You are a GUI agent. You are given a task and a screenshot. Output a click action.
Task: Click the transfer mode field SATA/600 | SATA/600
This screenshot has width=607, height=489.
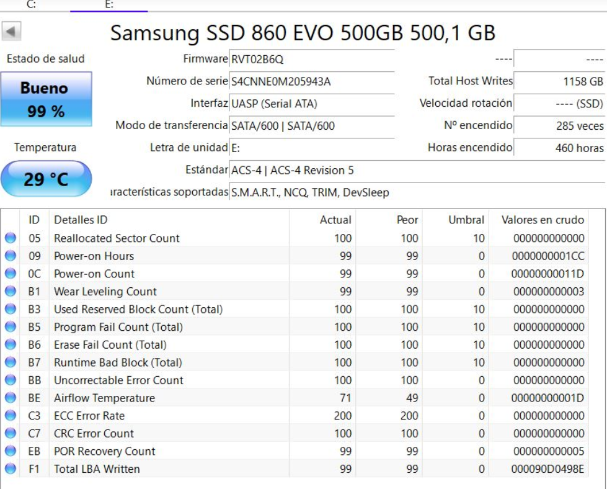(x=312, y=126)
